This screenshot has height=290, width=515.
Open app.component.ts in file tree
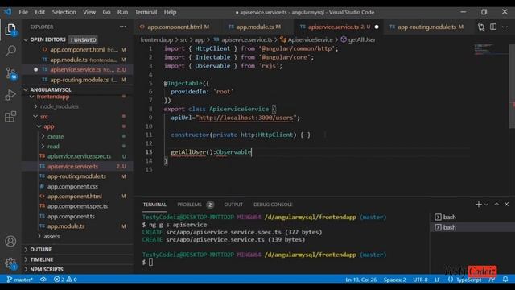pyautogui.click(x=71, y=217)
